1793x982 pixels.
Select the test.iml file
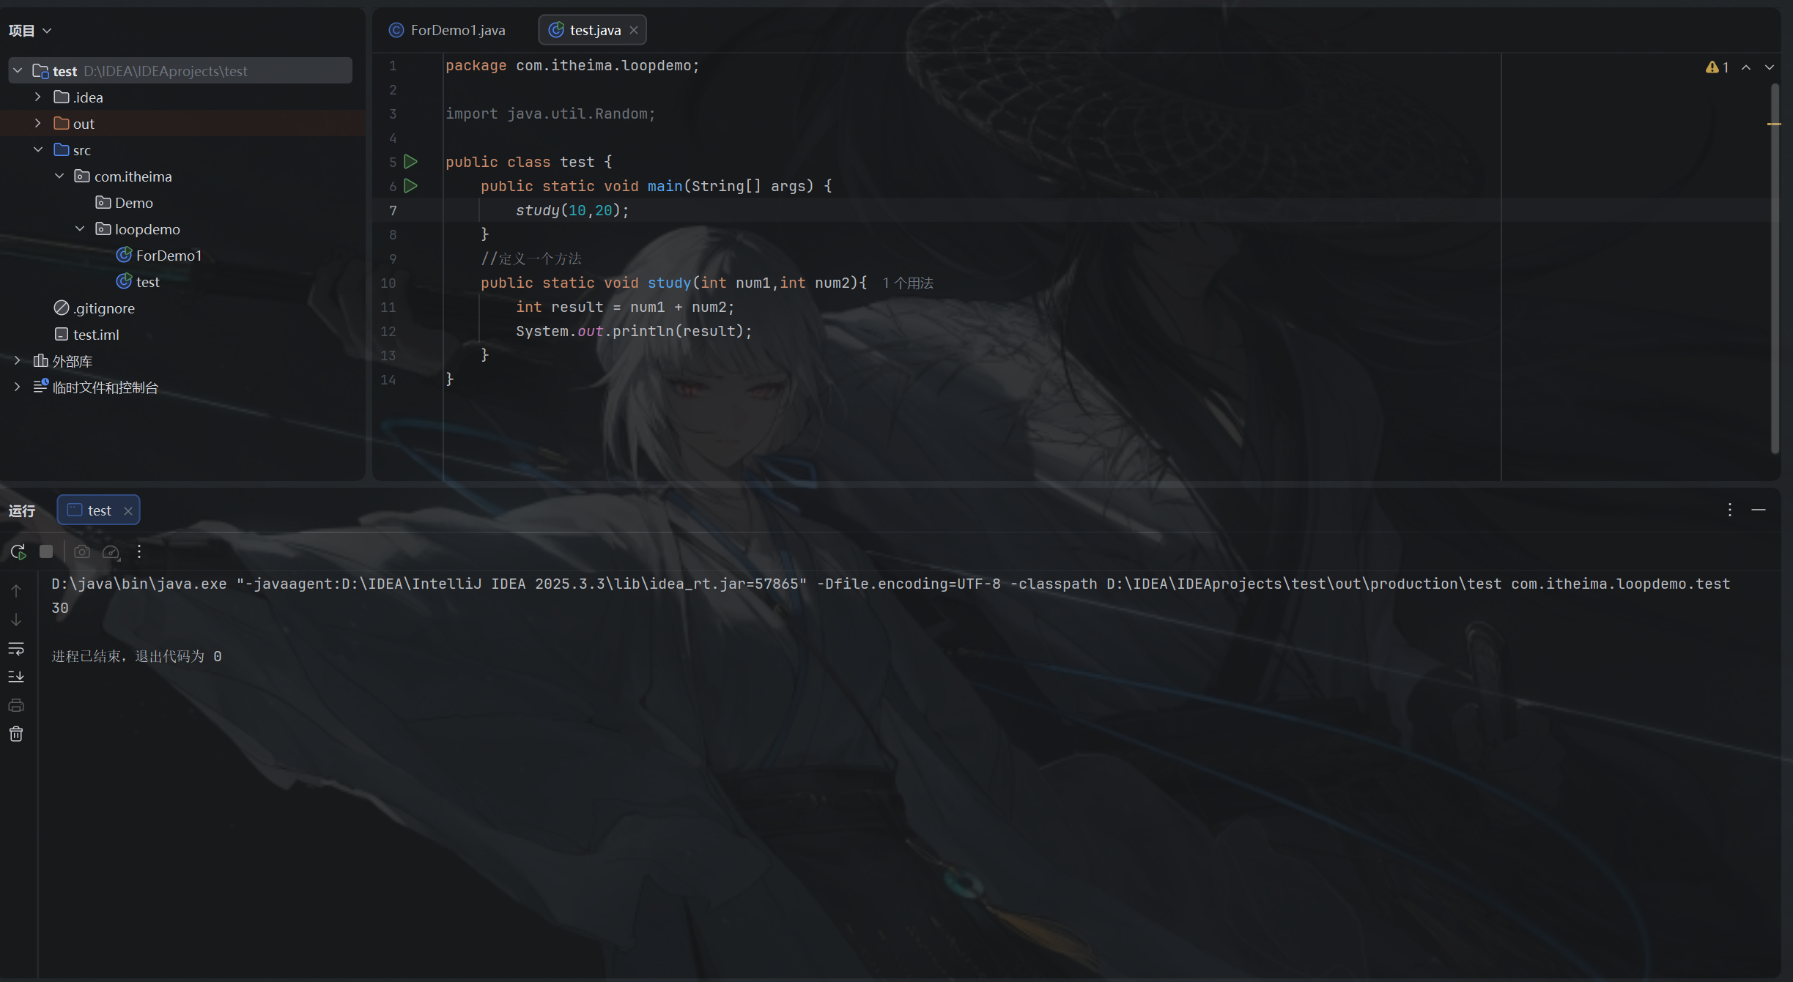click(86, 335)
